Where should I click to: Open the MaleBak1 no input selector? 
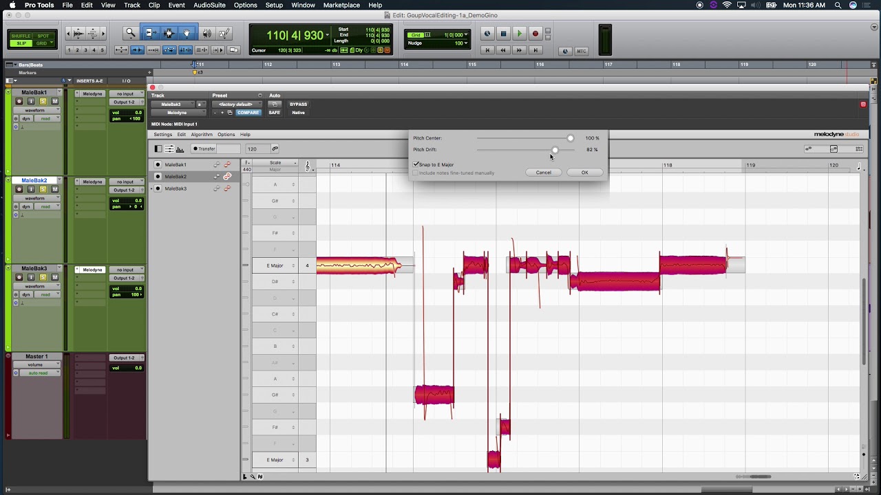click(x=127, y=93)
